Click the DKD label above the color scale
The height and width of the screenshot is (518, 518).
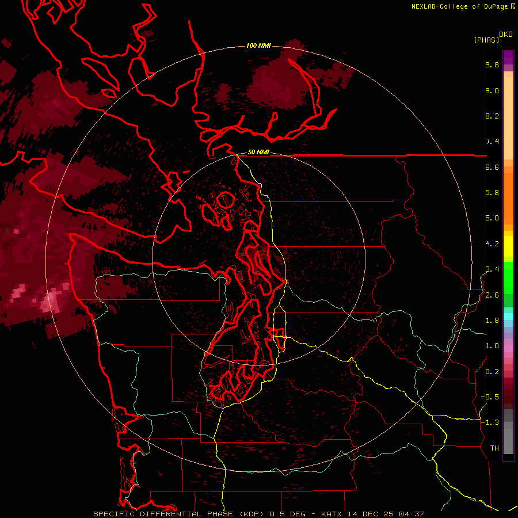click(506, 35)
